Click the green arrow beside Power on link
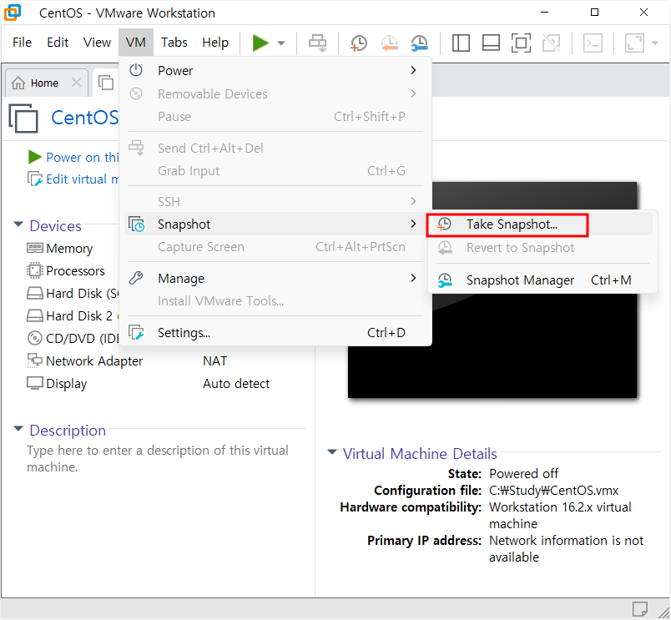This screenshot has height=620, width=671. click(x=34, y=157)
